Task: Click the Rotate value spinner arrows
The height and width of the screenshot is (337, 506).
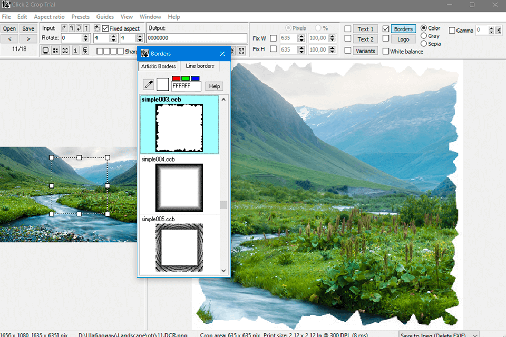Action: (x=85, y=38)
